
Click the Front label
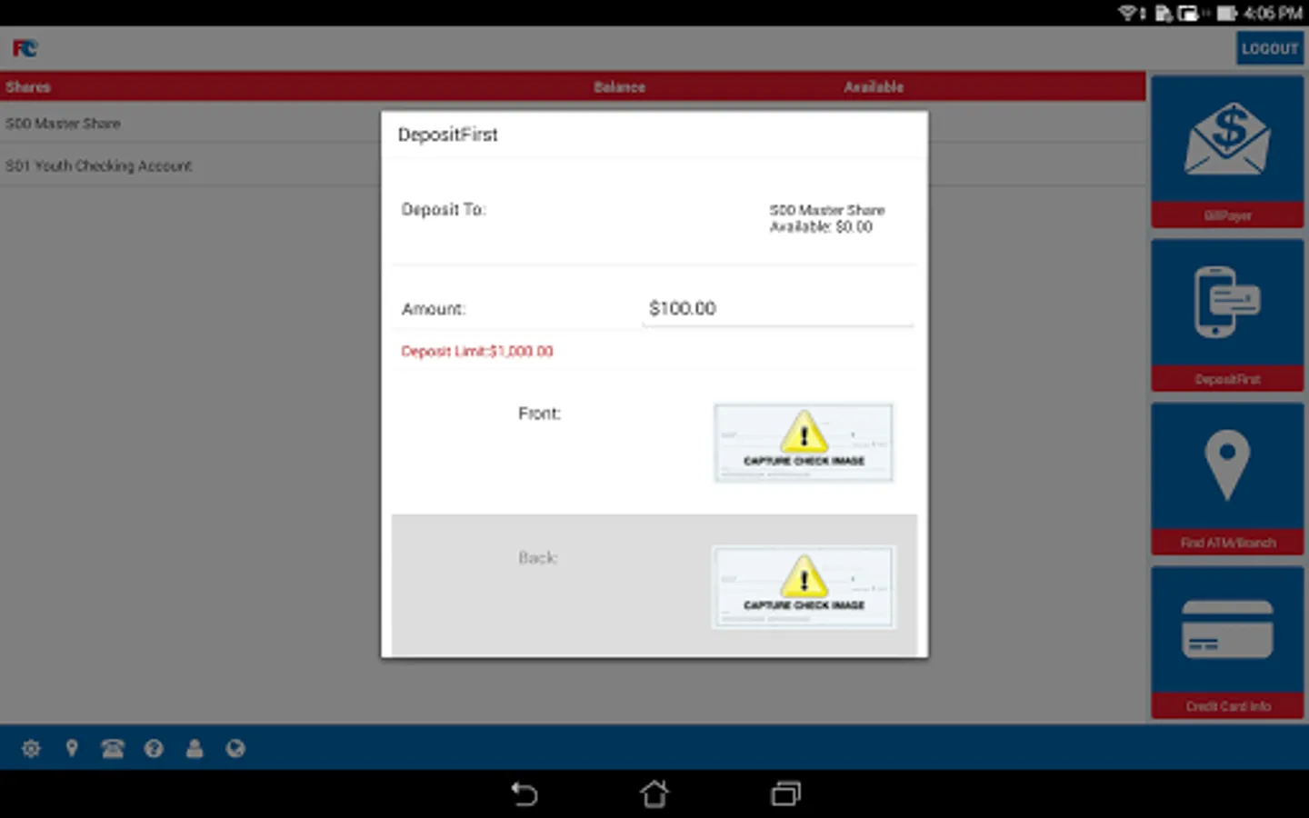540,414
